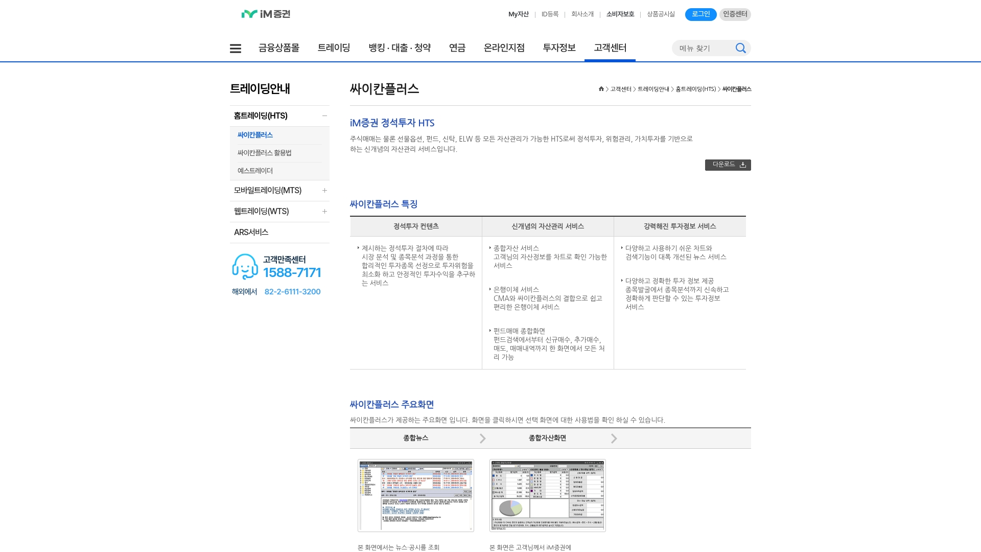Click the search magnifier icon
The image size is (981, 552).
(x=740, y=48)
